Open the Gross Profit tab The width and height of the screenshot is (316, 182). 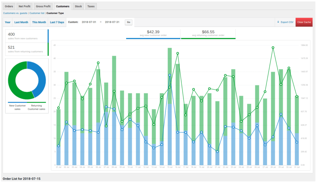click(x=43, y=6)
